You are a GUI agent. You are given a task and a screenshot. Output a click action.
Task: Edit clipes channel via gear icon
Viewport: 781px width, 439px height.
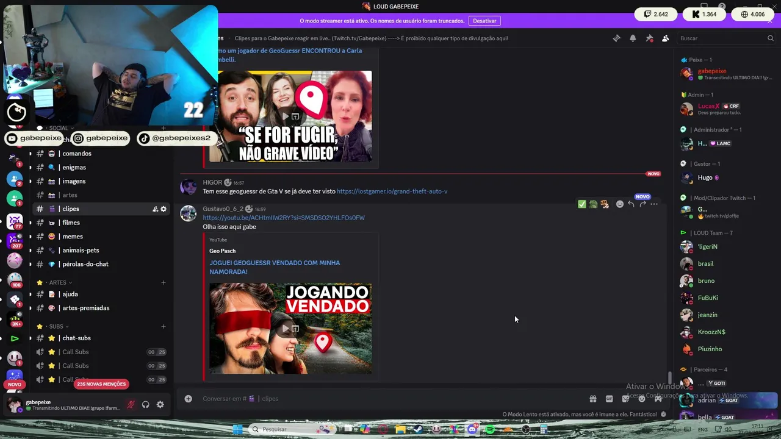[164, 209]
